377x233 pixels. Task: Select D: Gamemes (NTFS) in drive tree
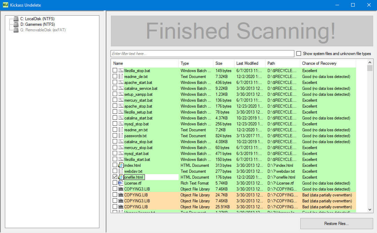click(x=38, y=24)
